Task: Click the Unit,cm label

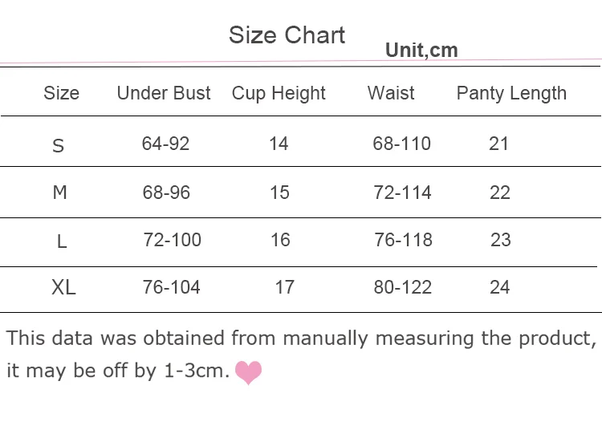Action: [421, 51]
